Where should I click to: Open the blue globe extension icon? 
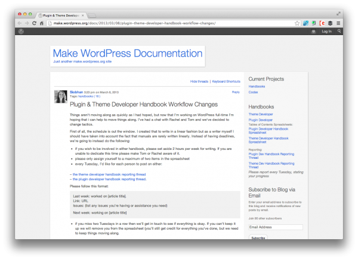(305, 23)
